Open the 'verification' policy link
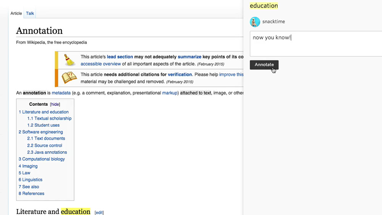This screenshot has width=382, height=215. pyautogui.click(x=180, y=74)
